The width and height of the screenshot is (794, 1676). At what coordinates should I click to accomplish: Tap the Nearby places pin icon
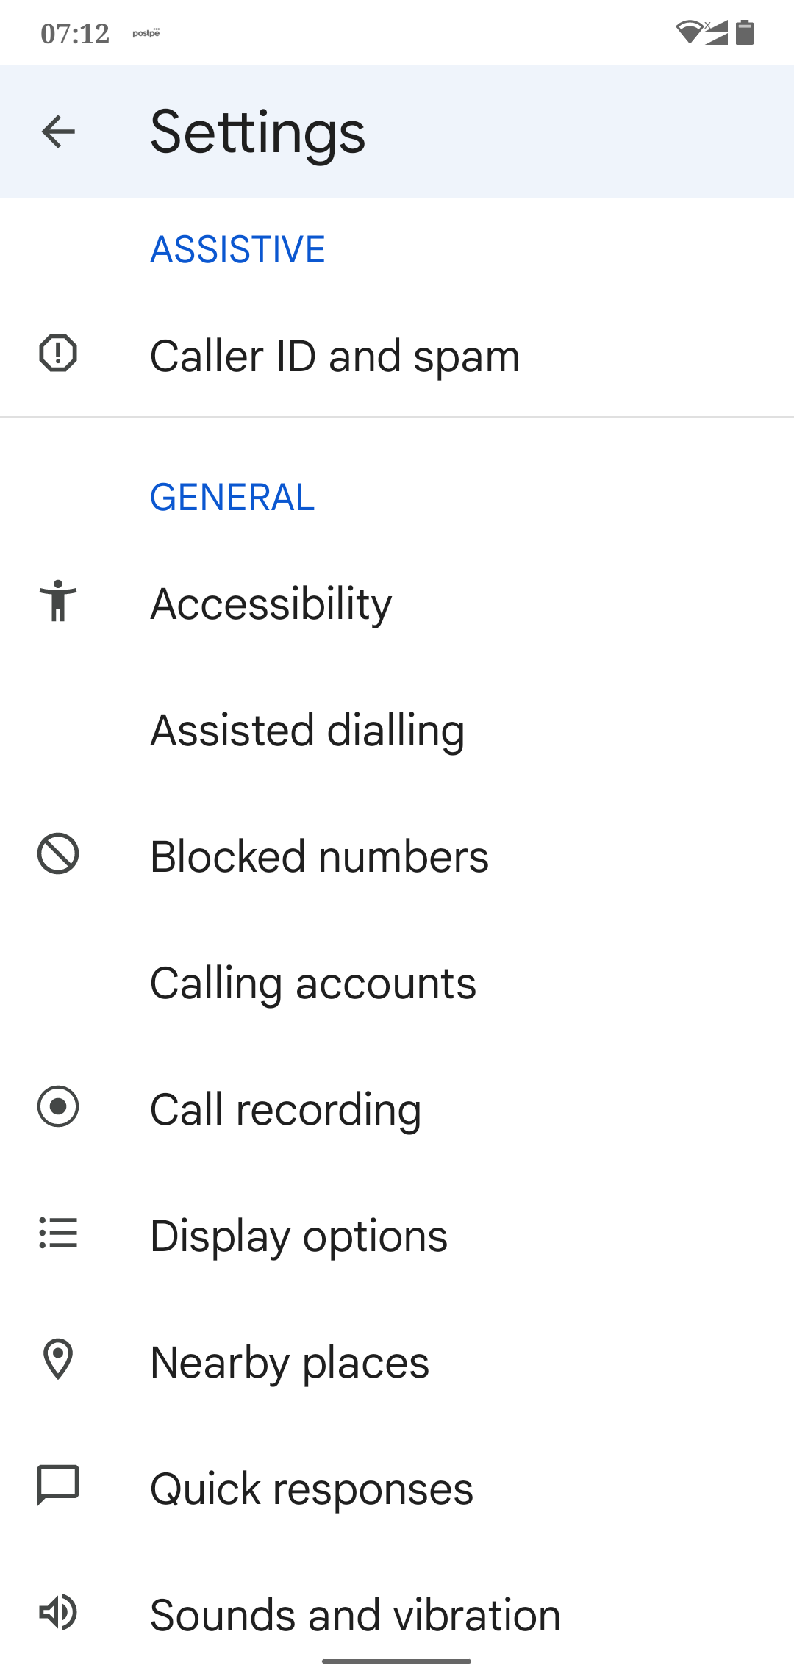58,1359
